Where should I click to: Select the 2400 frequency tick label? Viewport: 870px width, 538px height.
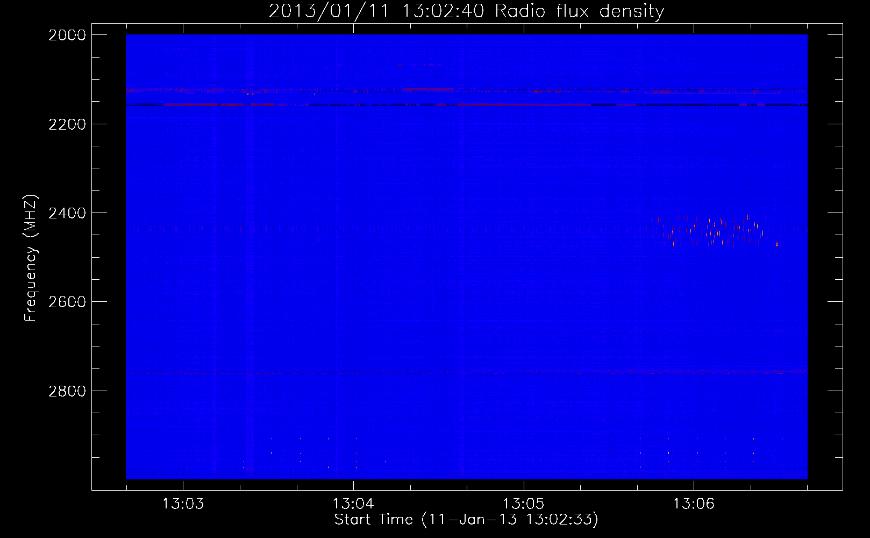pyautogui.click(x=67, y=213)
